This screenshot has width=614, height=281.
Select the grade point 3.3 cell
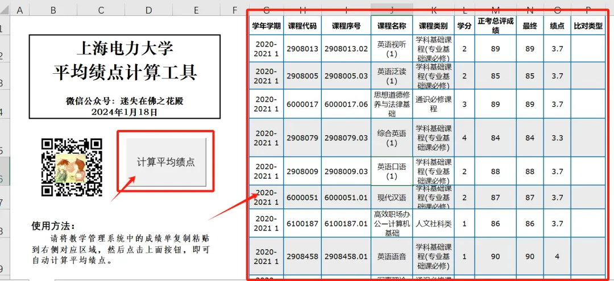[557, 137]
